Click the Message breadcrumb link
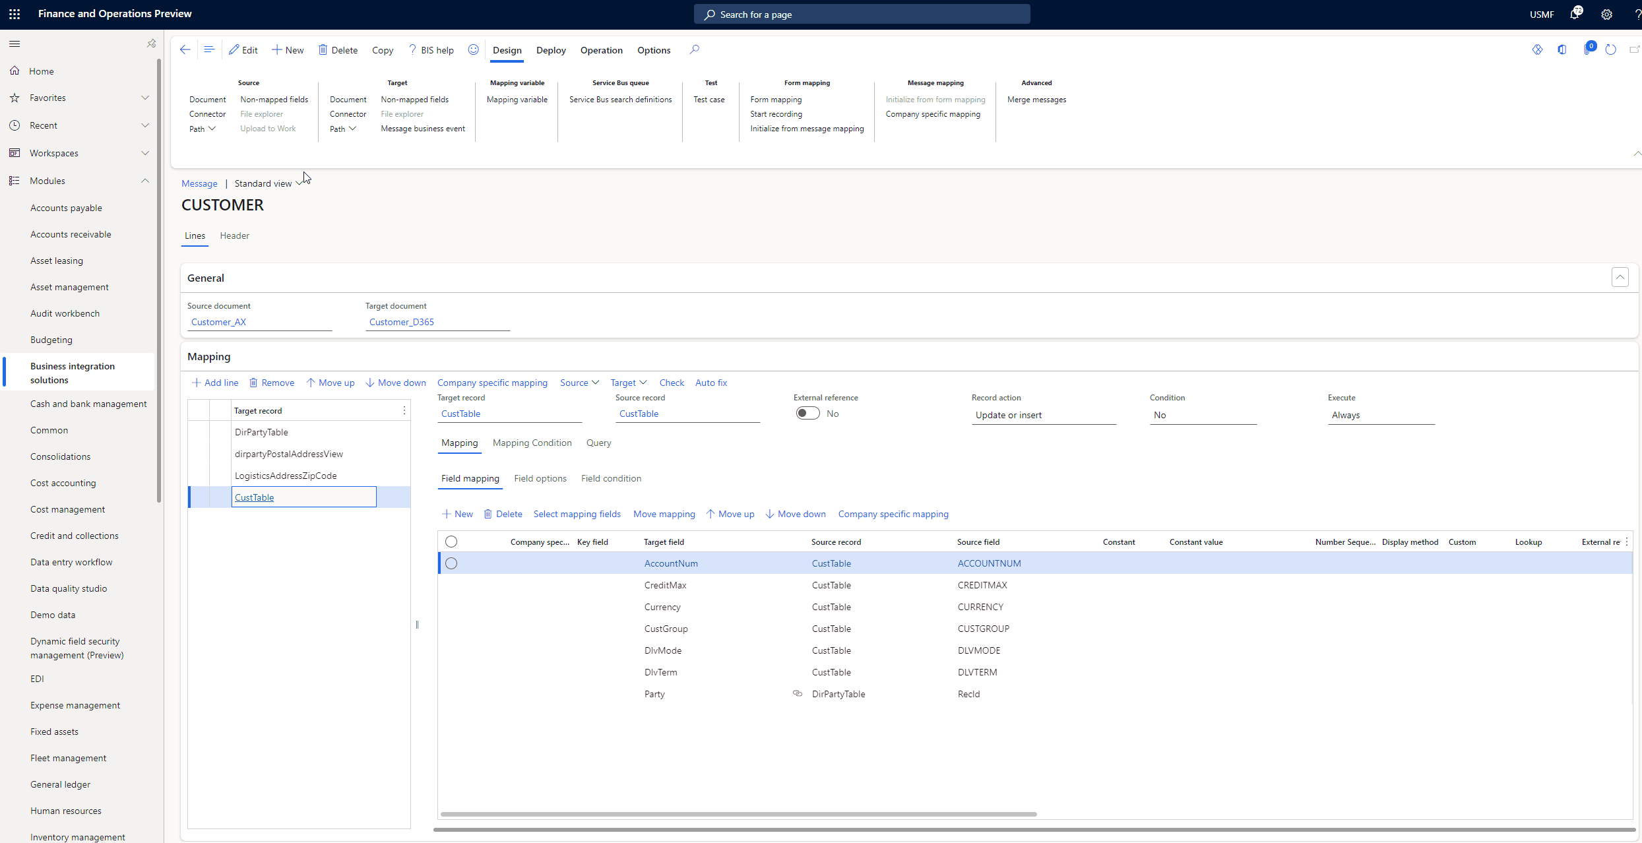The image size is (1642, 843). pyautogui.click(x=199, y=183)
